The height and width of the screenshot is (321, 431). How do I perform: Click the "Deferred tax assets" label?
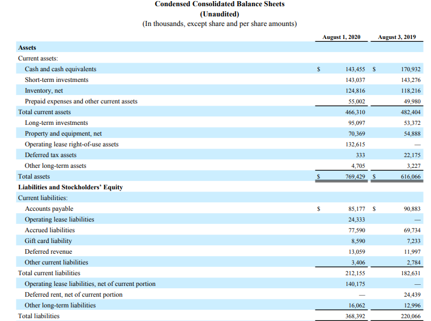click(x=50, y=155)
